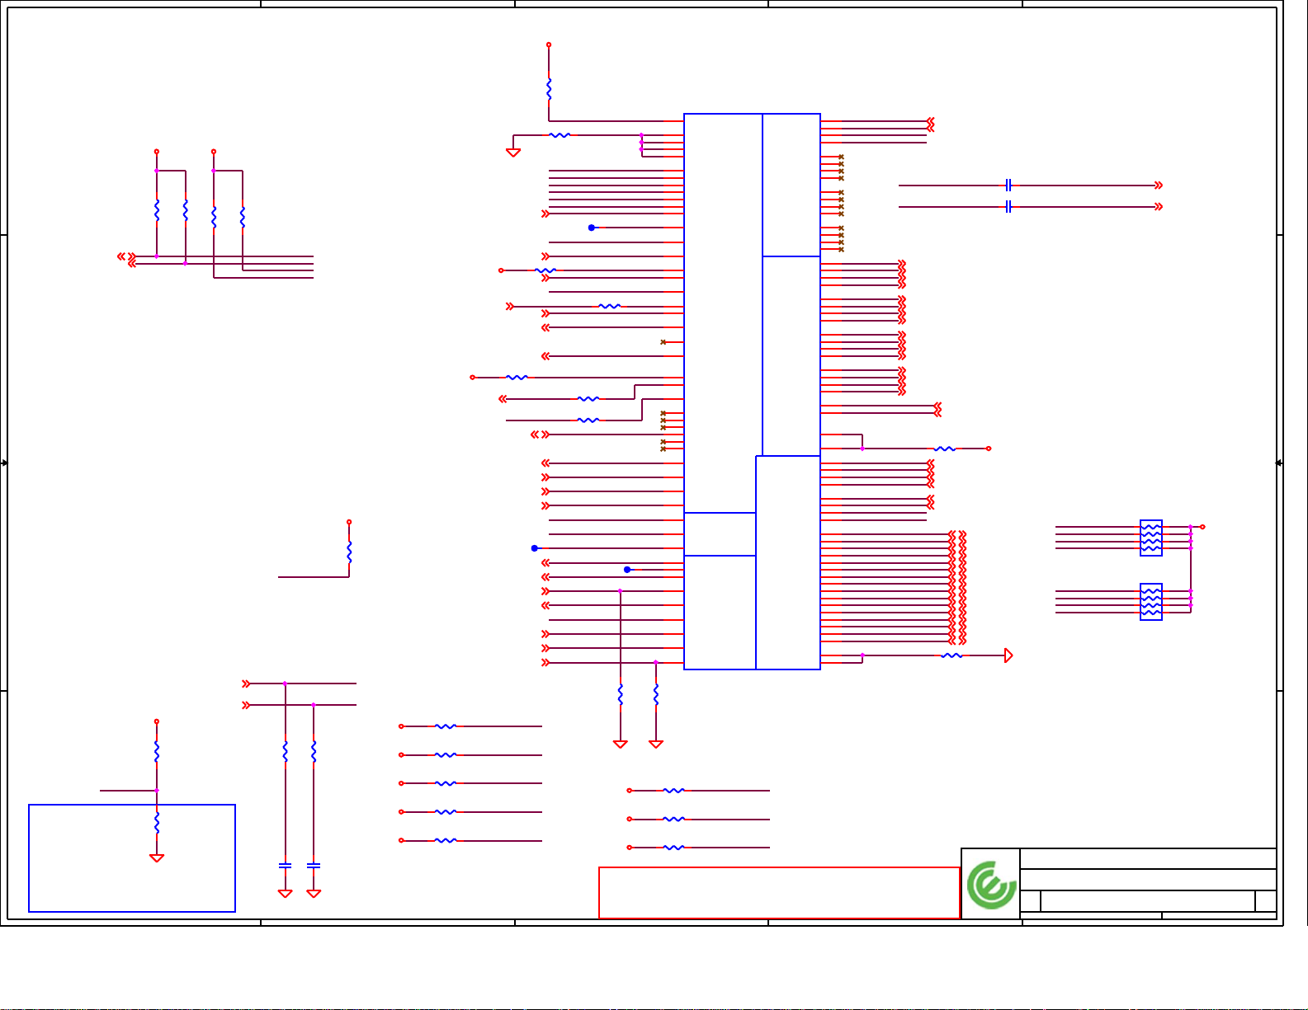Select the resistor feeding the triangle port

click(951, 655)
